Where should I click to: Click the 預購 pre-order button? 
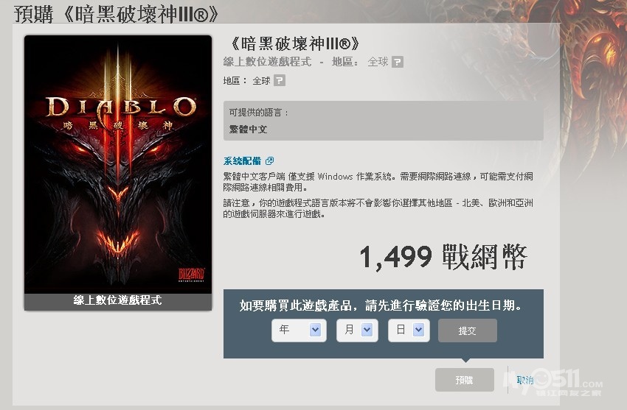point(464,380)
